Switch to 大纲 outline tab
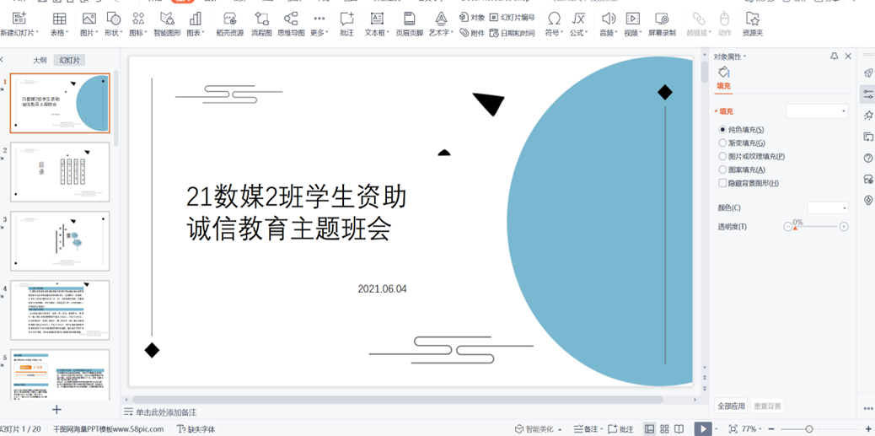Image resolution: width=875 pixels, height=436 pixels. coord(40,61)
